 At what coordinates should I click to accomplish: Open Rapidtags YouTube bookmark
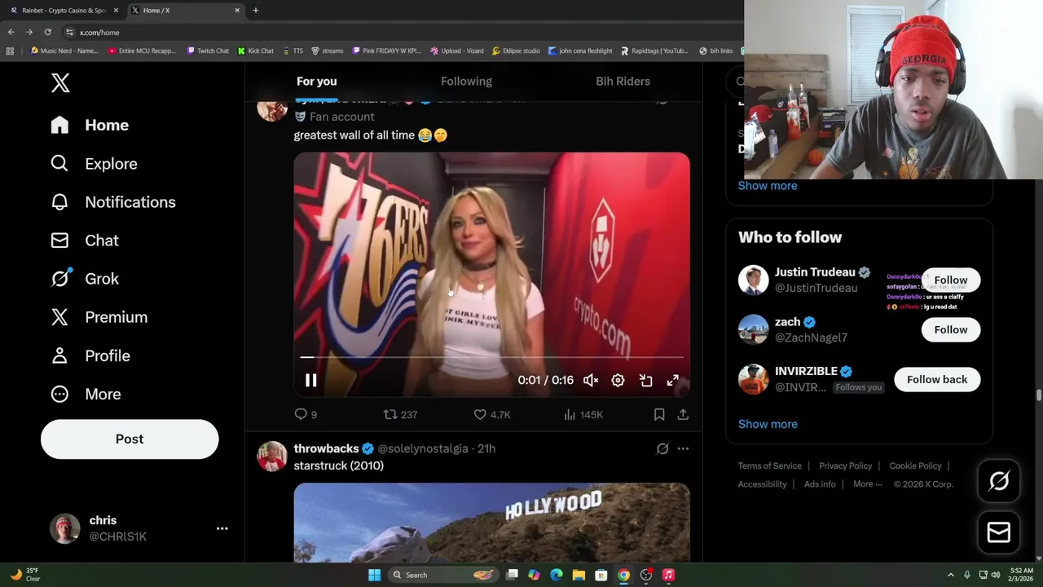654,51
